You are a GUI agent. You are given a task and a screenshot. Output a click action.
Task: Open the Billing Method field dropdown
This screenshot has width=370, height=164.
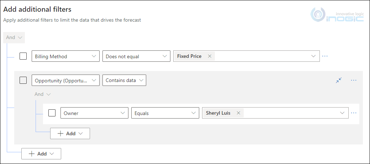[65, 56]
